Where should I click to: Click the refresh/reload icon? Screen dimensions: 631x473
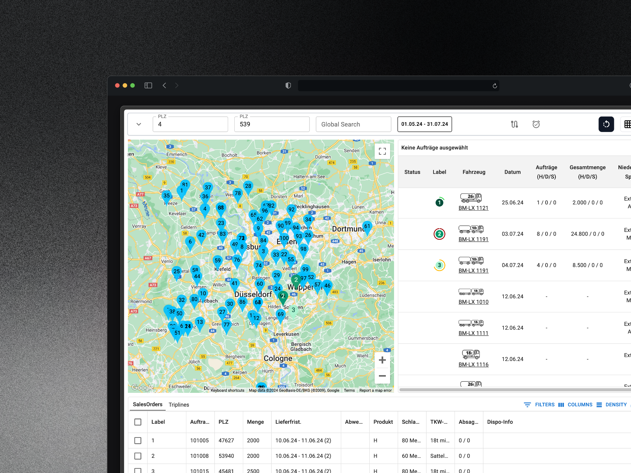click(x=606, y=124)
